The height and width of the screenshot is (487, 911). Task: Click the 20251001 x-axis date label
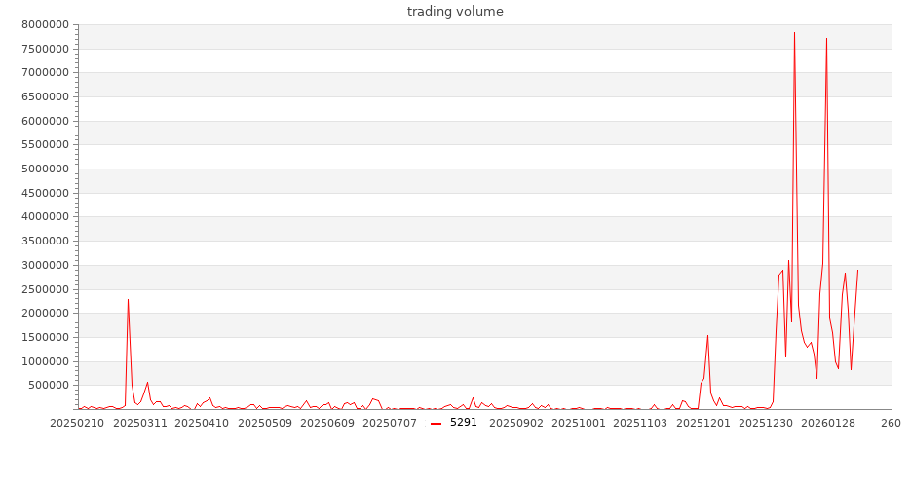point(579,423)
